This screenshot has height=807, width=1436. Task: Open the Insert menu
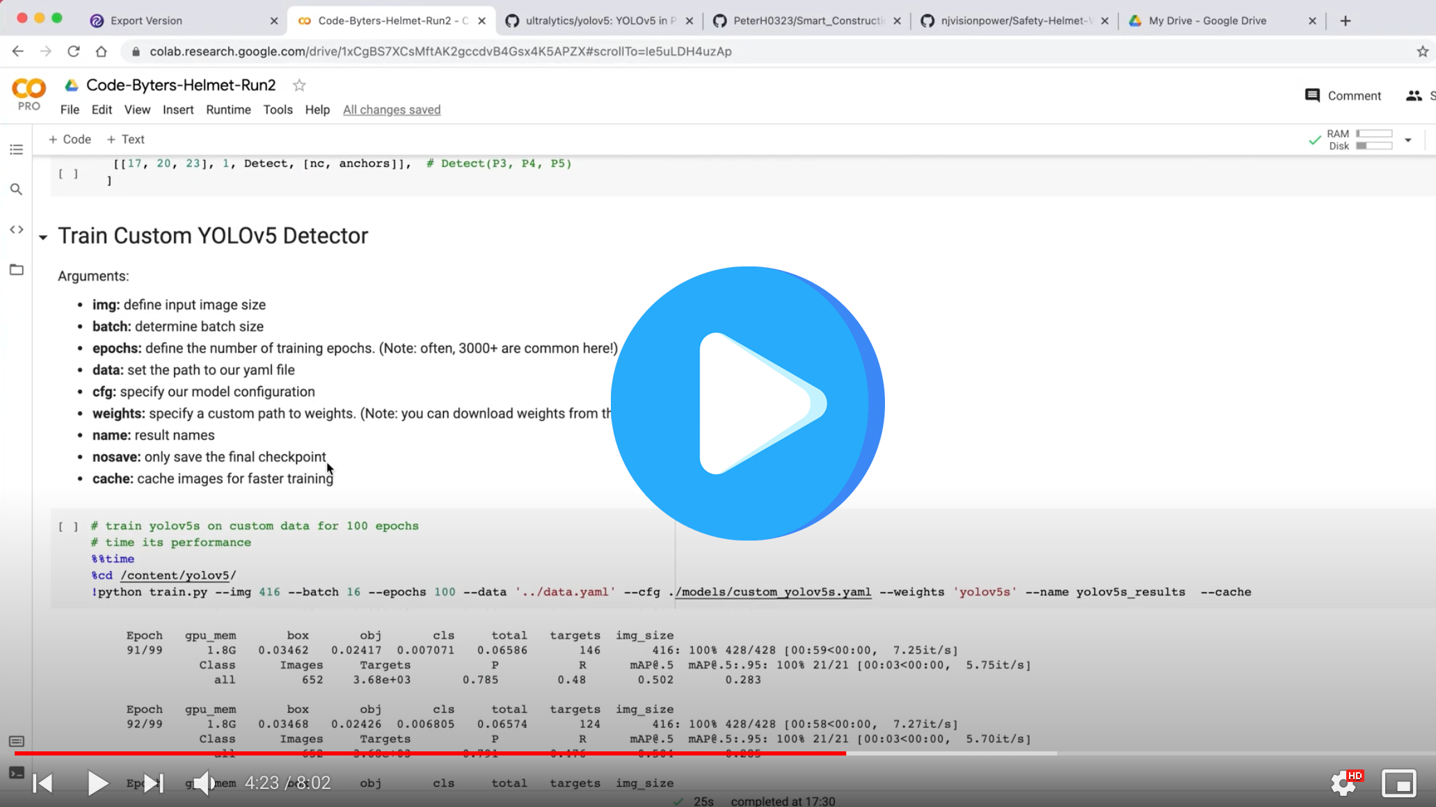point(178,109)
